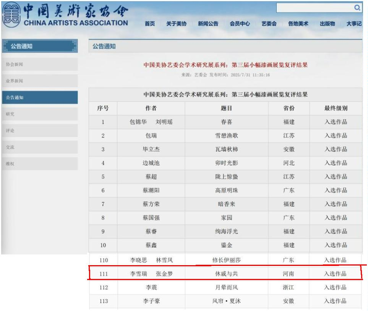Image resolution: width=368 pixels, height=311 pixels.
Task: Click the 省份 column header
Action: point(289,108)
